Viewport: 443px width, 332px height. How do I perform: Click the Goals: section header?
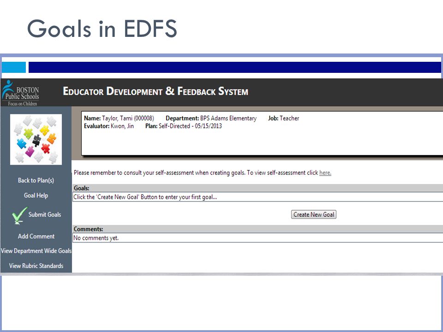coord(257,188)
